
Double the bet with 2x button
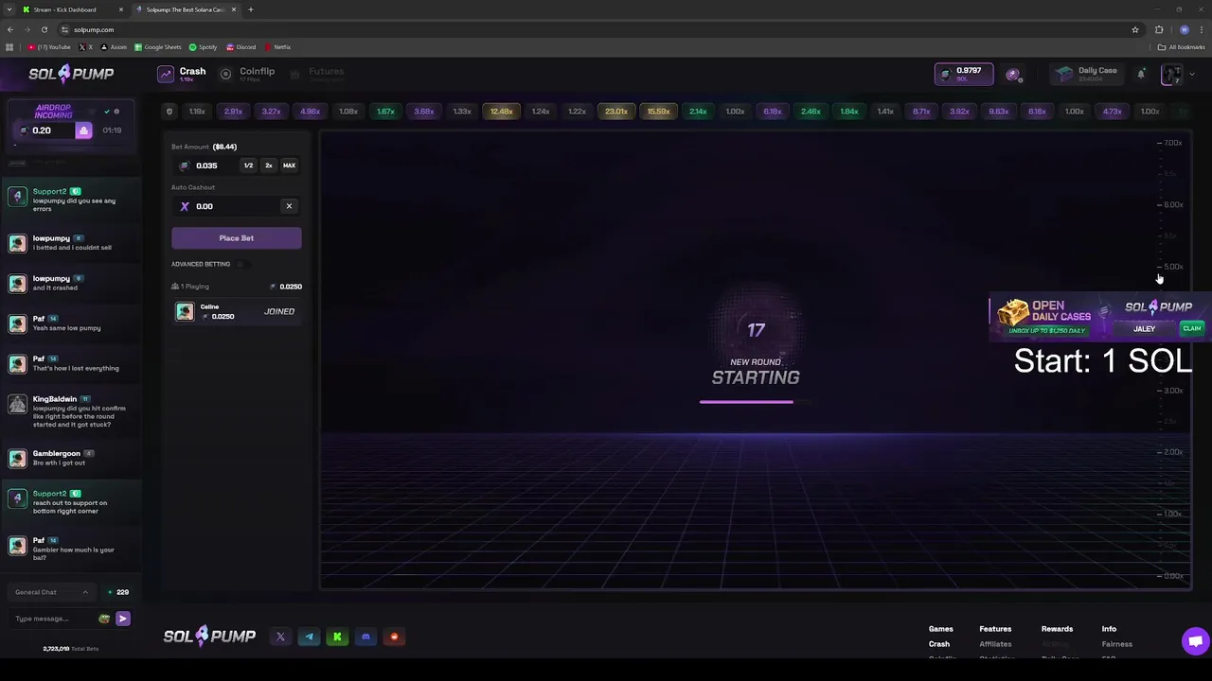point(269,166)
